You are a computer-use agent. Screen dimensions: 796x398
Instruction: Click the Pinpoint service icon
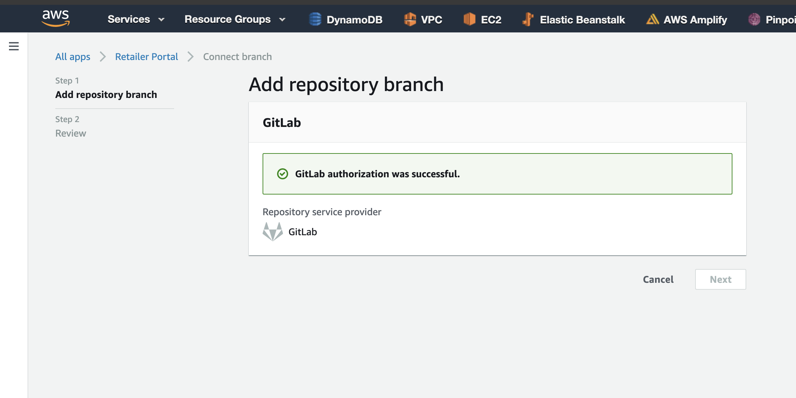click(x=754, y=19)
